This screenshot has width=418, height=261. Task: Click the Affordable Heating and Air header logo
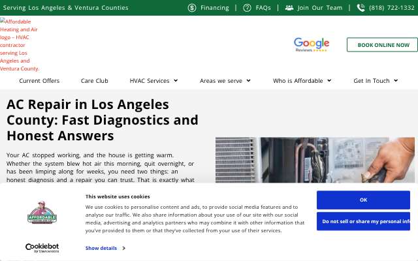tap(20, 45)
